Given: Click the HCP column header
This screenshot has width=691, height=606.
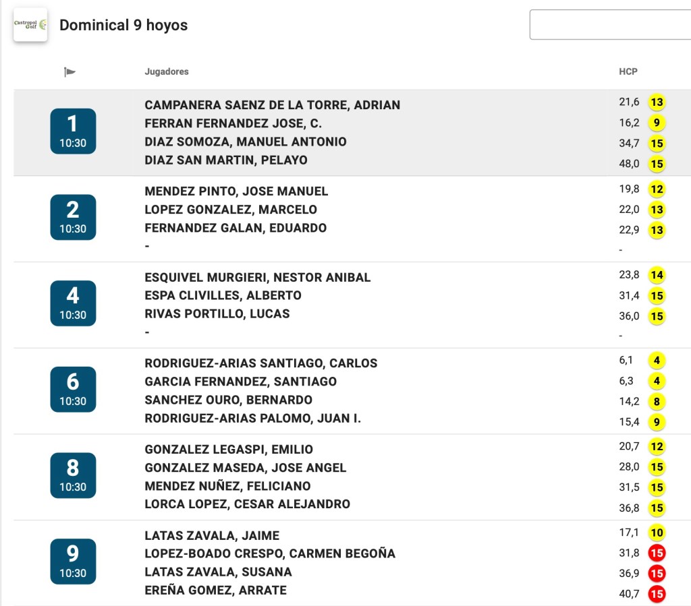Looking at the screenshot, I should click(628, 71).
